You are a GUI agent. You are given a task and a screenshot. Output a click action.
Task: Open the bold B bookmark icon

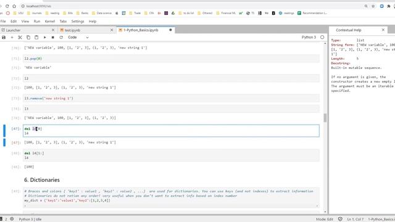tap(273, 13)
